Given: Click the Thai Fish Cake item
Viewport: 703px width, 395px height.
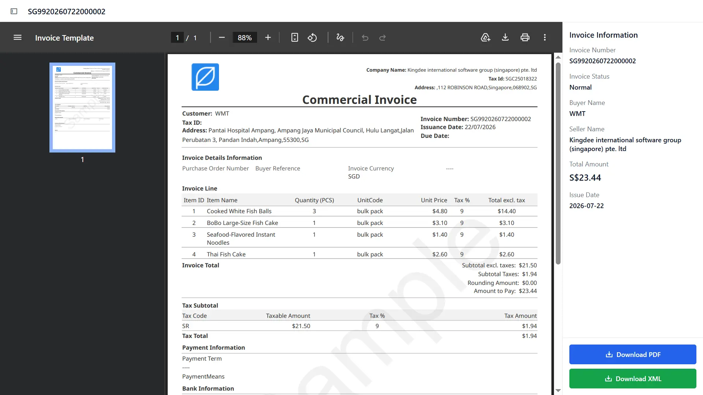Looking at the screenshot, I should [x=226, y=254].
